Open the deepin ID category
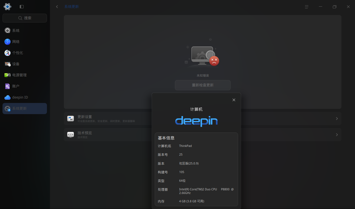 pyautogui.click(x=25, y=97)
